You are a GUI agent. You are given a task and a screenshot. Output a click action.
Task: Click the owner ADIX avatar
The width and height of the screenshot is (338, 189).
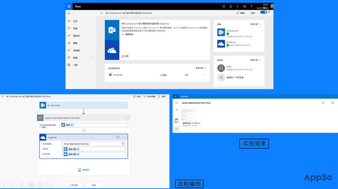pos(221,68)
